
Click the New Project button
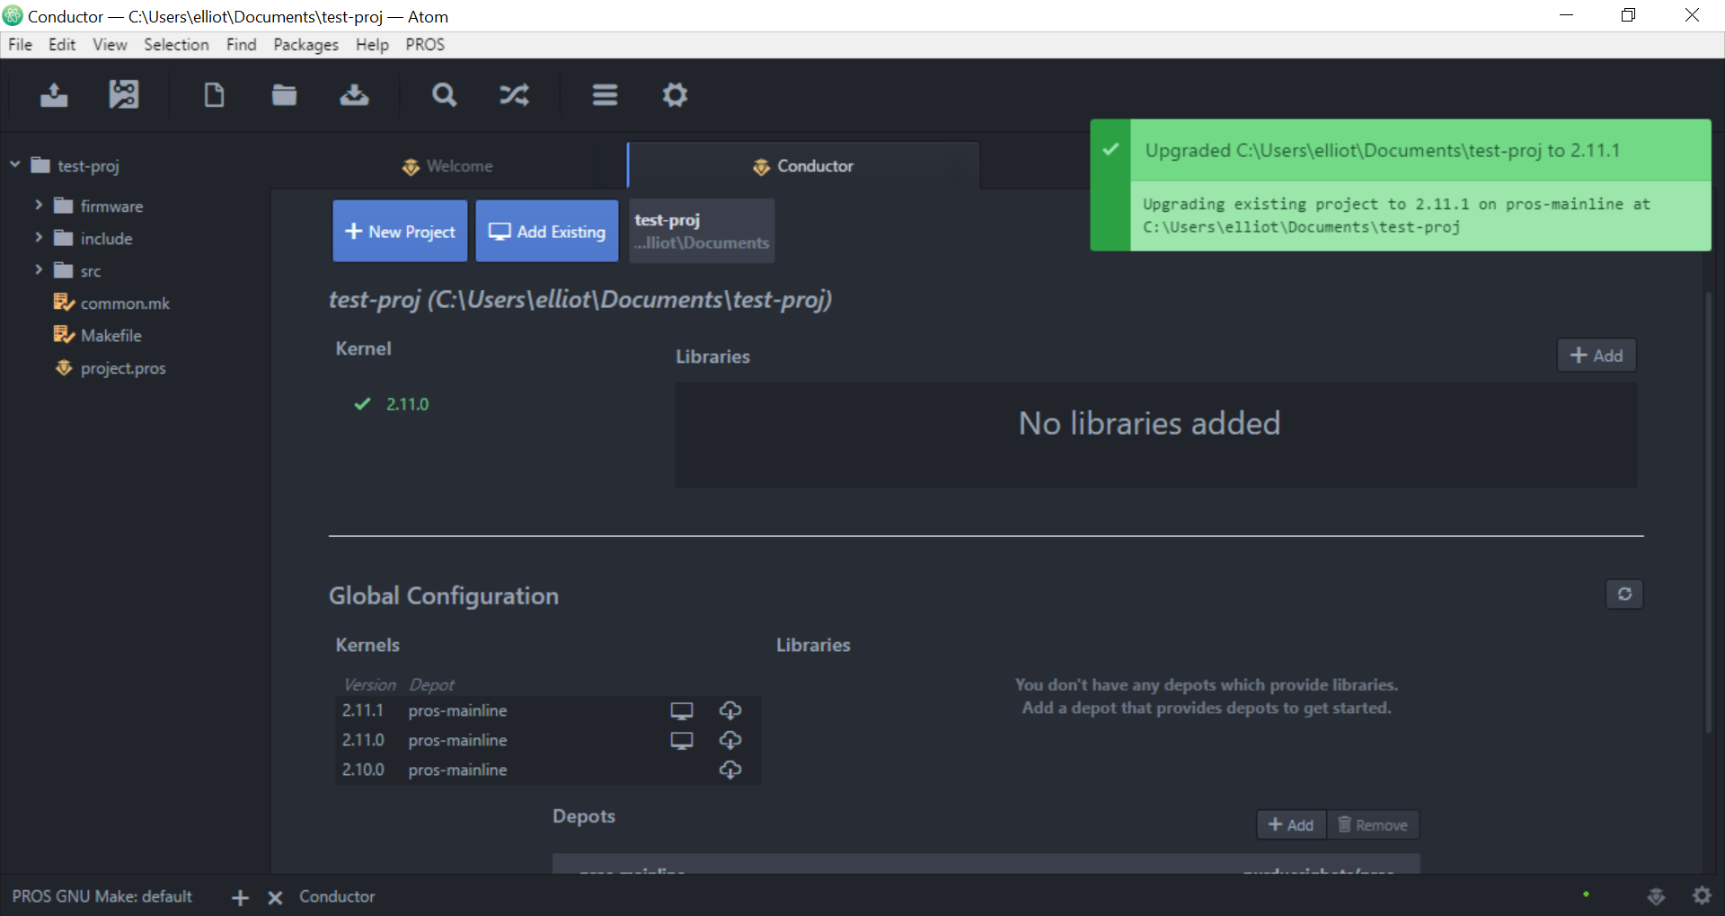400,231
